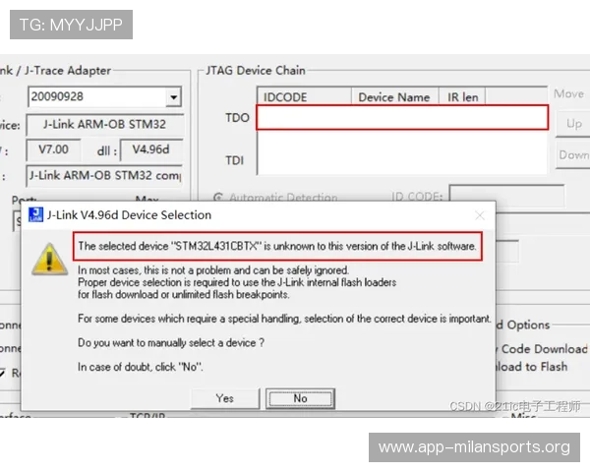Click the ID CODE input field
The width and height of the screenshot is (590, 472).
pyautogui.click(x=506, y=196)
